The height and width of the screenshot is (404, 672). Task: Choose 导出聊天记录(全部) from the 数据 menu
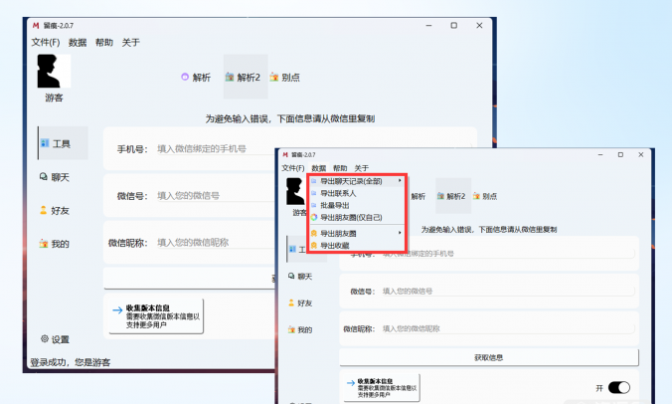[x=357, y=181]
